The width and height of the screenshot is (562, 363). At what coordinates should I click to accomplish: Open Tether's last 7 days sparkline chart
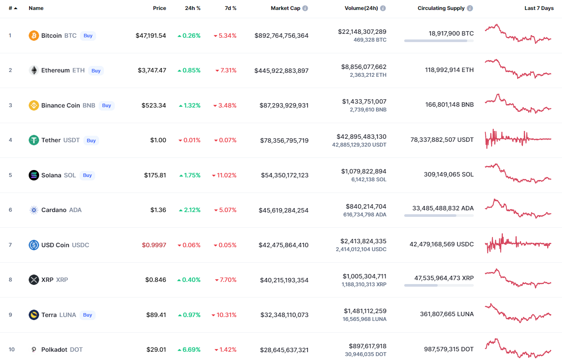(x=518, y=139)
